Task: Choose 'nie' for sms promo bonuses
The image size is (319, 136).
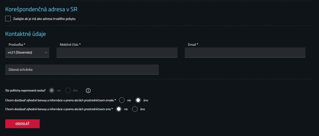Action: (119, 109)
